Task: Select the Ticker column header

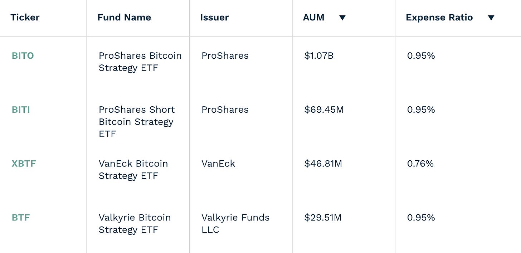Action: click(25, 18)
